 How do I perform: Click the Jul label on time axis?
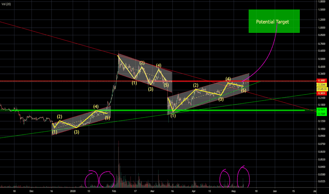pyautogui.click(x=315, y=191)
